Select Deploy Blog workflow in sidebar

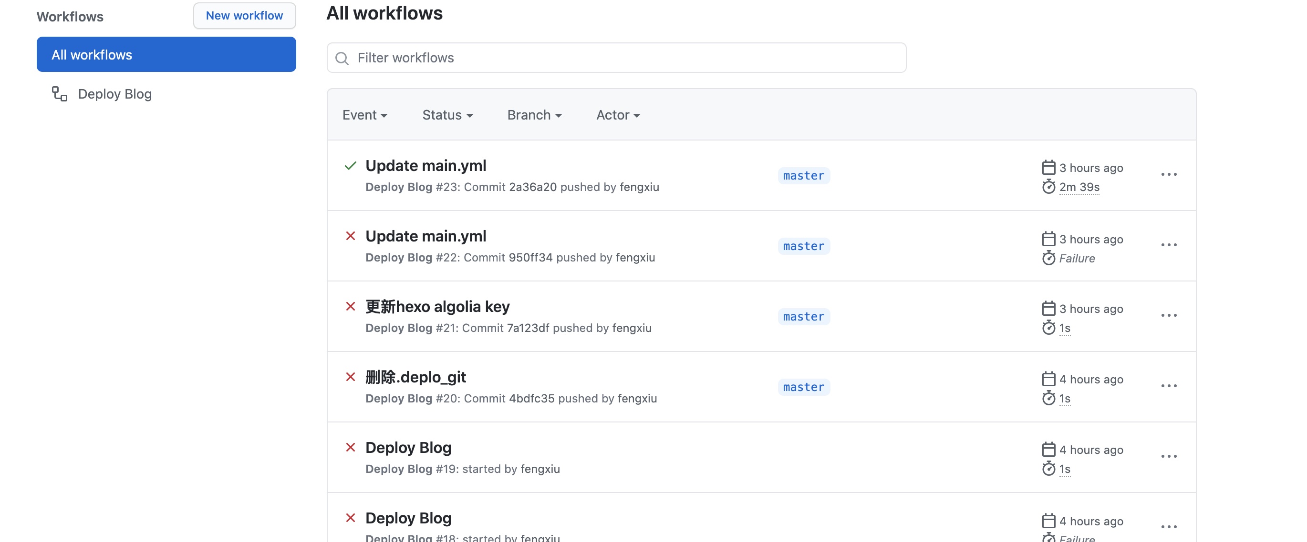click(x=114, y=94)
